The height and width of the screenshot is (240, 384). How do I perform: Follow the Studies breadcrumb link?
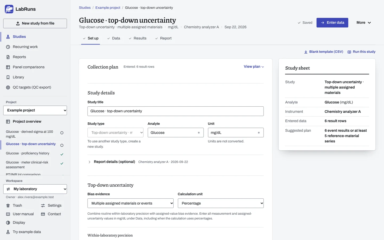point(85,8)
